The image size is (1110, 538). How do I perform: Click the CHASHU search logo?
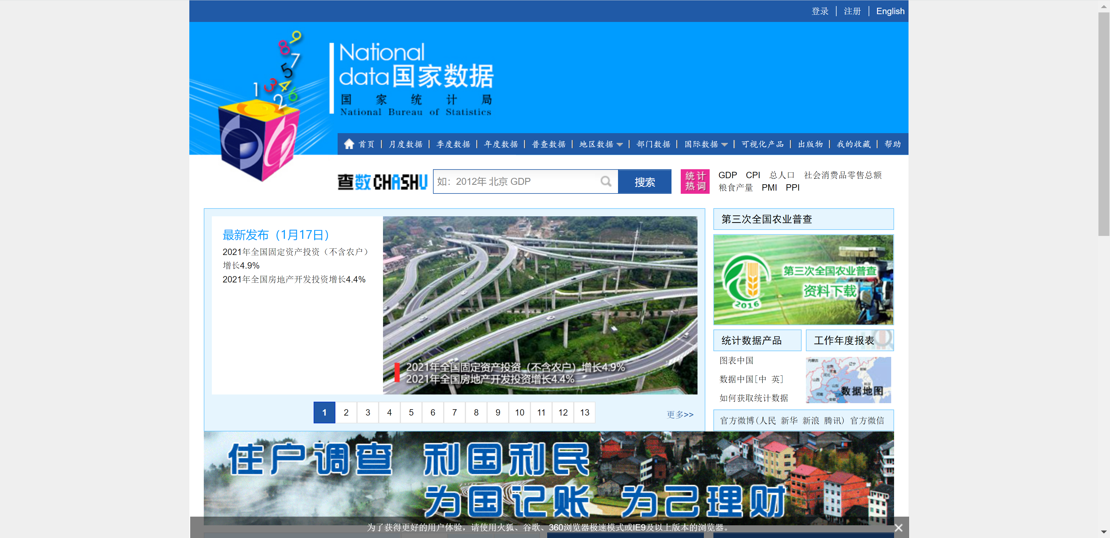point(382,182)
